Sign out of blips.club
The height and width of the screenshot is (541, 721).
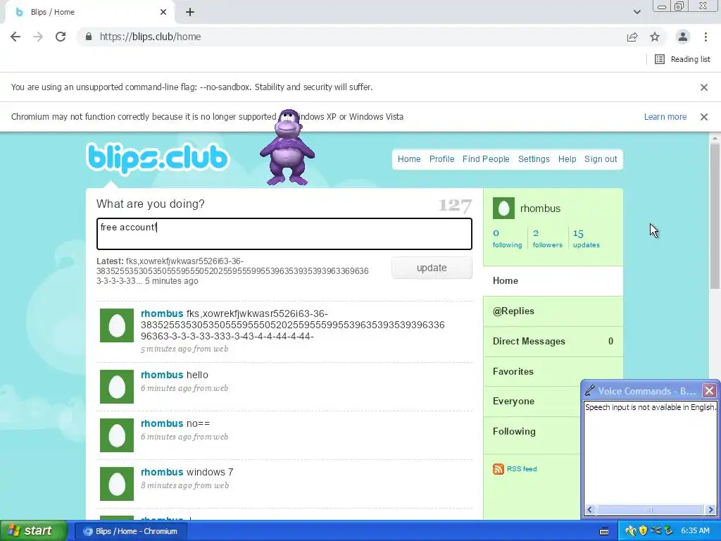click(600, 159)
